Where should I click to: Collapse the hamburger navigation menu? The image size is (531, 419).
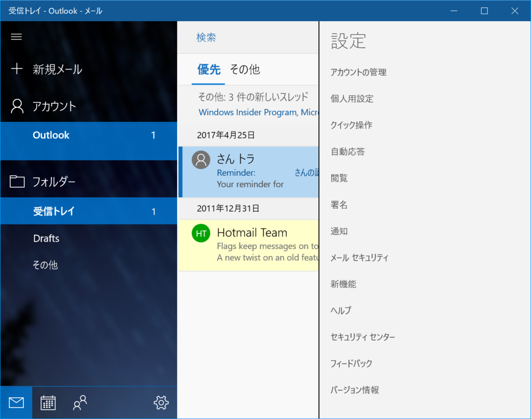[x=16, y=37]
